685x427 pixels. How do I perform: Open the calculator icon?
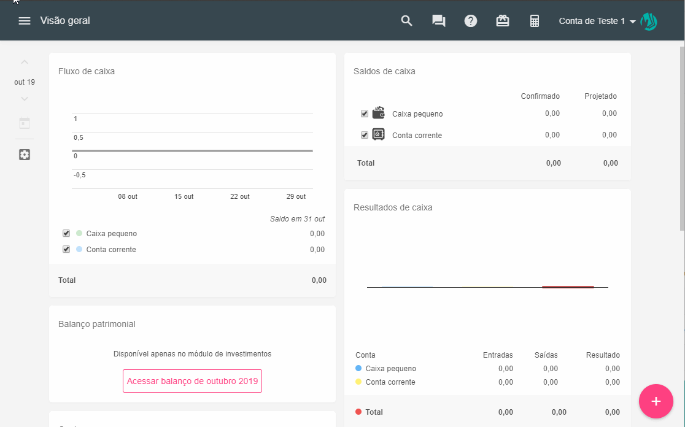coord(535,21)
